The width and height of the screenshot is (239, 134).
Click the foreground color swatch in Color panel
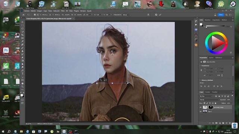(x=201, y=24)
